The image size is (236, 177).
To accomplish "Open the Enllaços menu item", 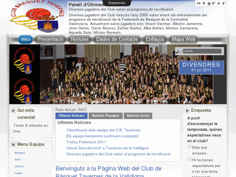I will pos(155,39).
